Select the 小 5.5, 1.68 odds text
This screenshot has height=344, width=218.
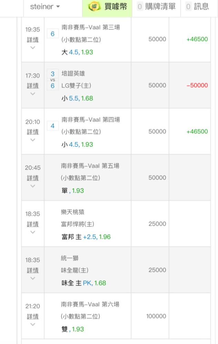77,98
